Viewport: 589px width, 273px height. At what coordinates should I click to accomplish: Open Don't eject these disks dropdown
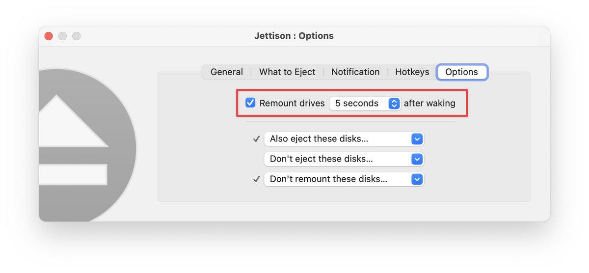[344, 159]
